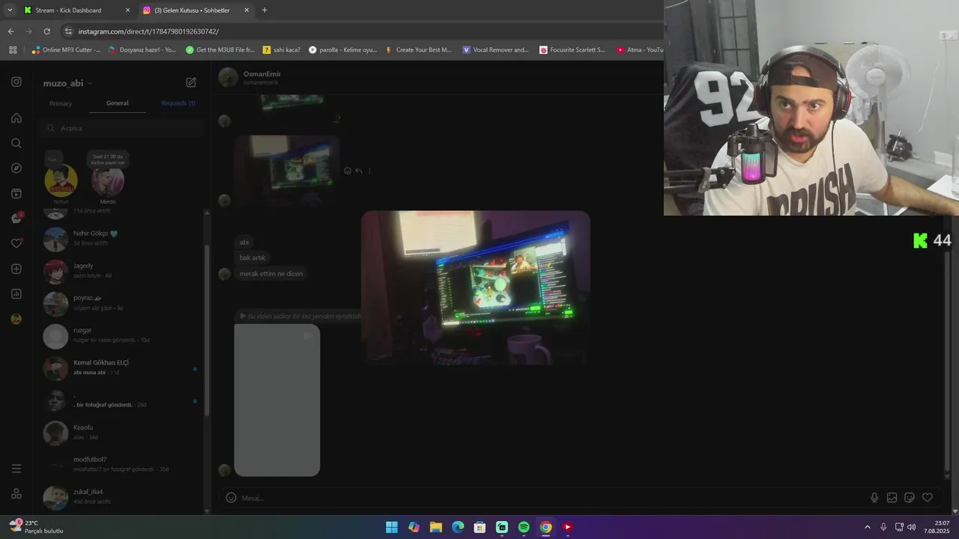Screen dimensions: 959x539
Task: Open the Reels icon in the sidebar
Action: pyautogui.click(x=16, y=193)
